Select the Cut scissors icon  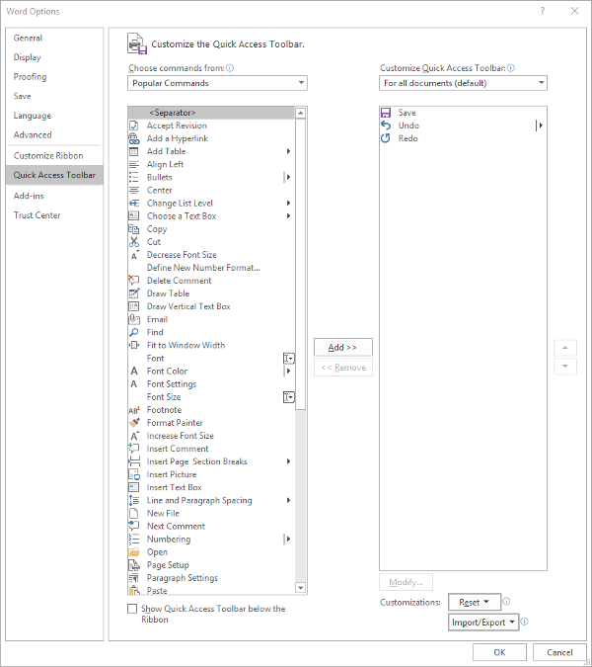[x=134, y=242]
